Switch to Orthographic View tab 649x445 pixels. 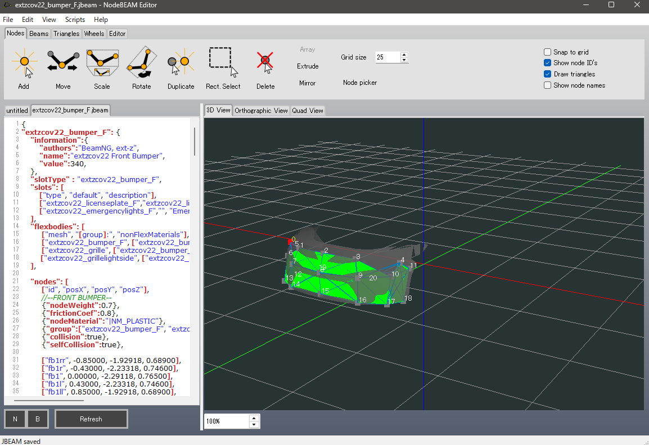[261, 111]
